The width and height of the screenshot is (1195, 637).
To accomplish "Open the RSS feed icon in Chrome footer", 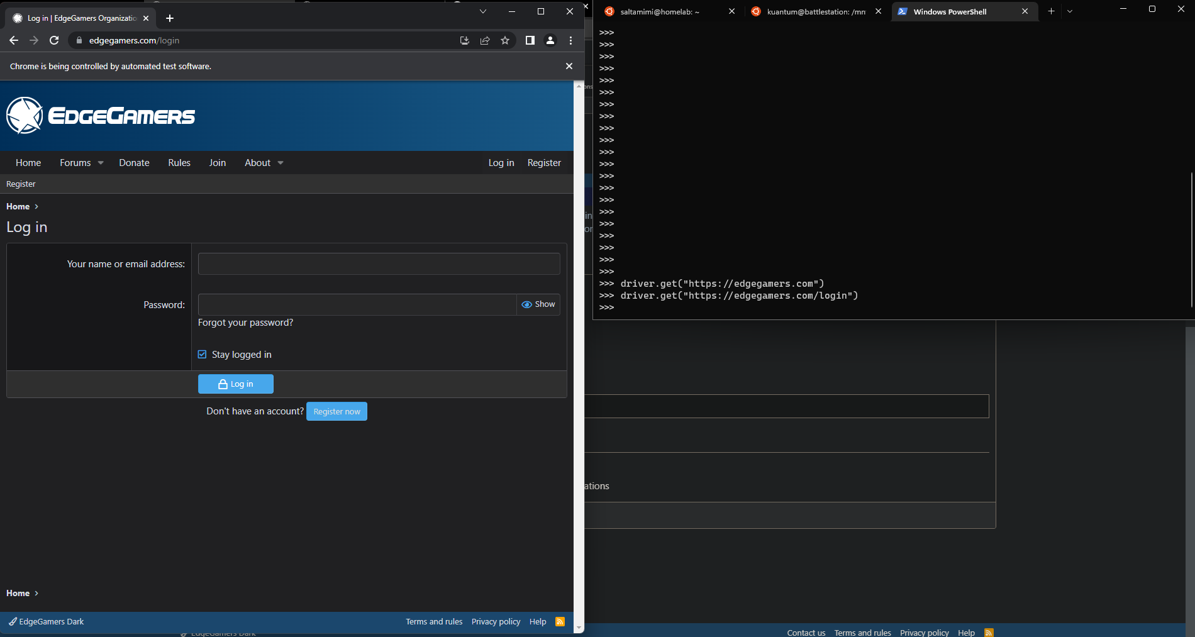I will pos(560,622).
